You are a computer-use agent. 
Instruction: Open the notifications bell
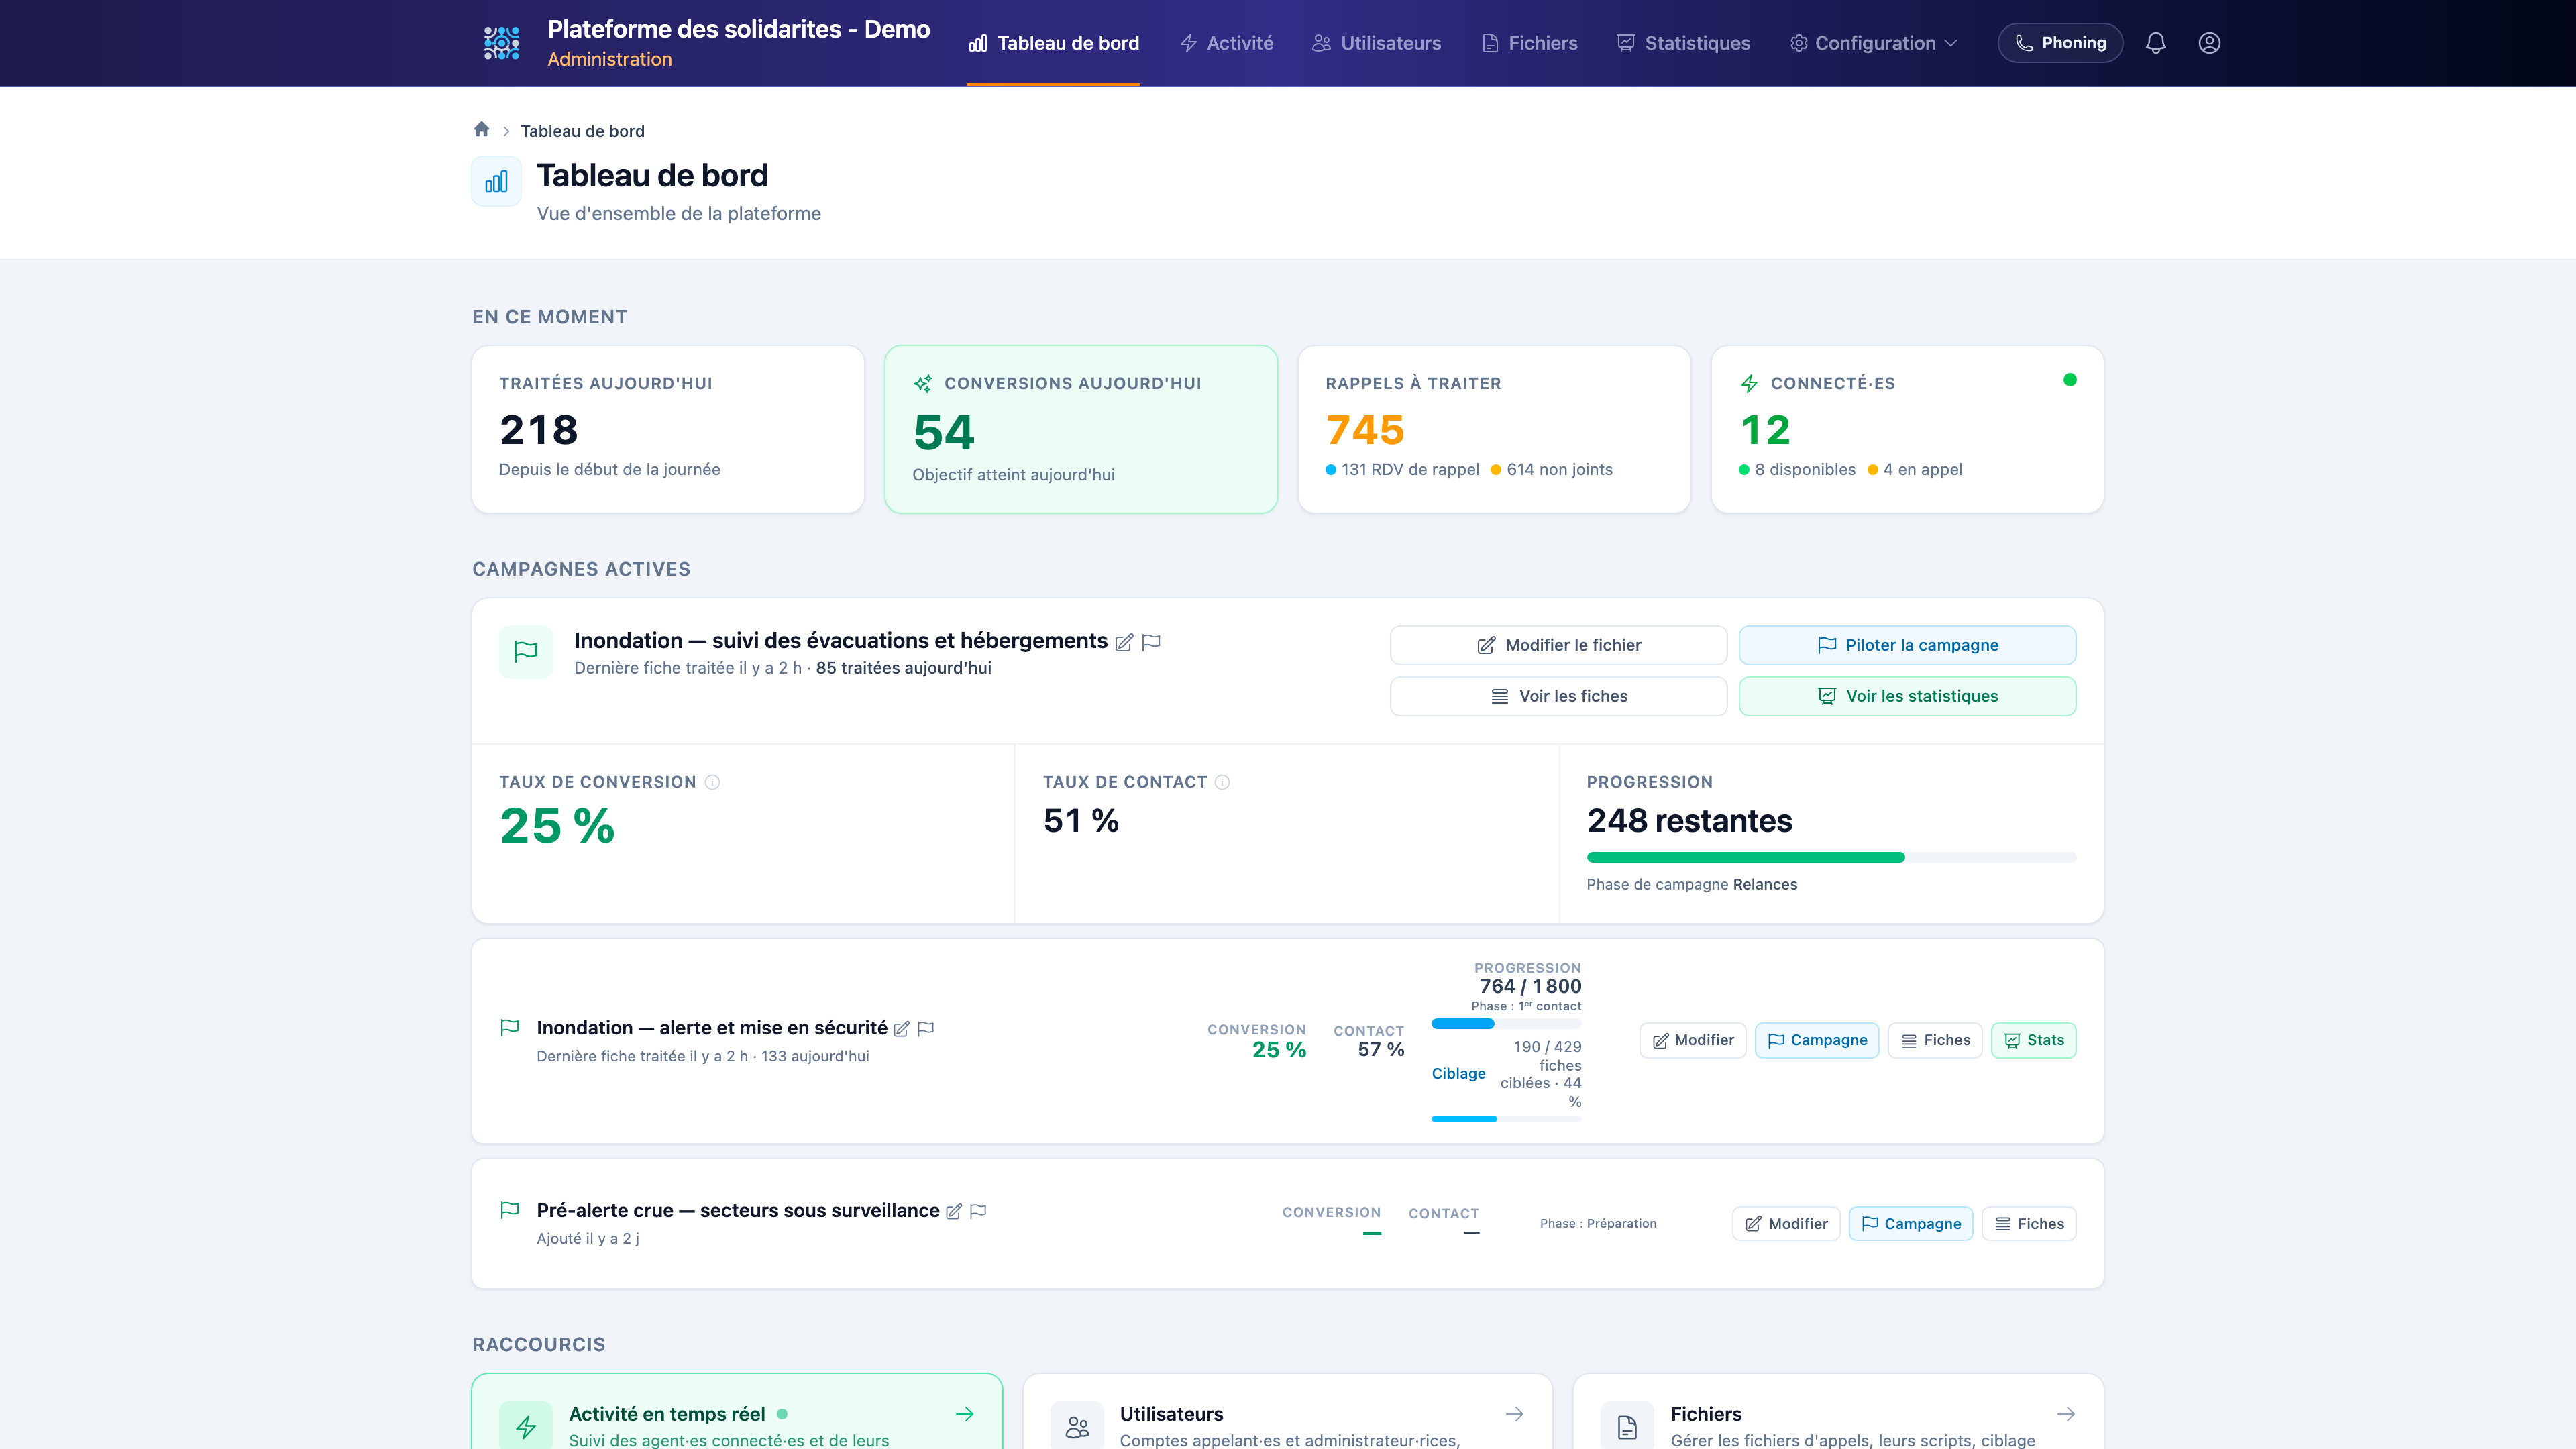tap(2156, 43)
